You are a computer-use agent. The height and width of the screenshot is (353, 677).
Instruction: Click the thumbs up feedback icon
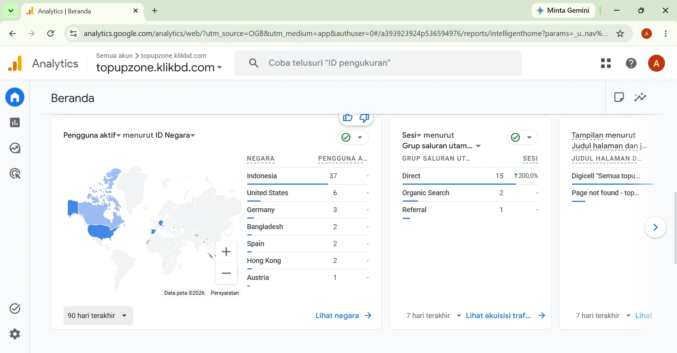point(348,118)
